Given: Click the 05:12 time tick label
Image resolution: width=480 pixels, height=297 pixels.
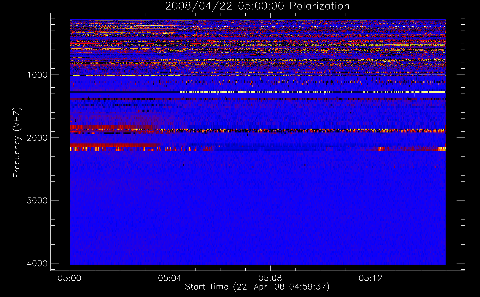Looking at the screenshot, I should tap(370, 278).
